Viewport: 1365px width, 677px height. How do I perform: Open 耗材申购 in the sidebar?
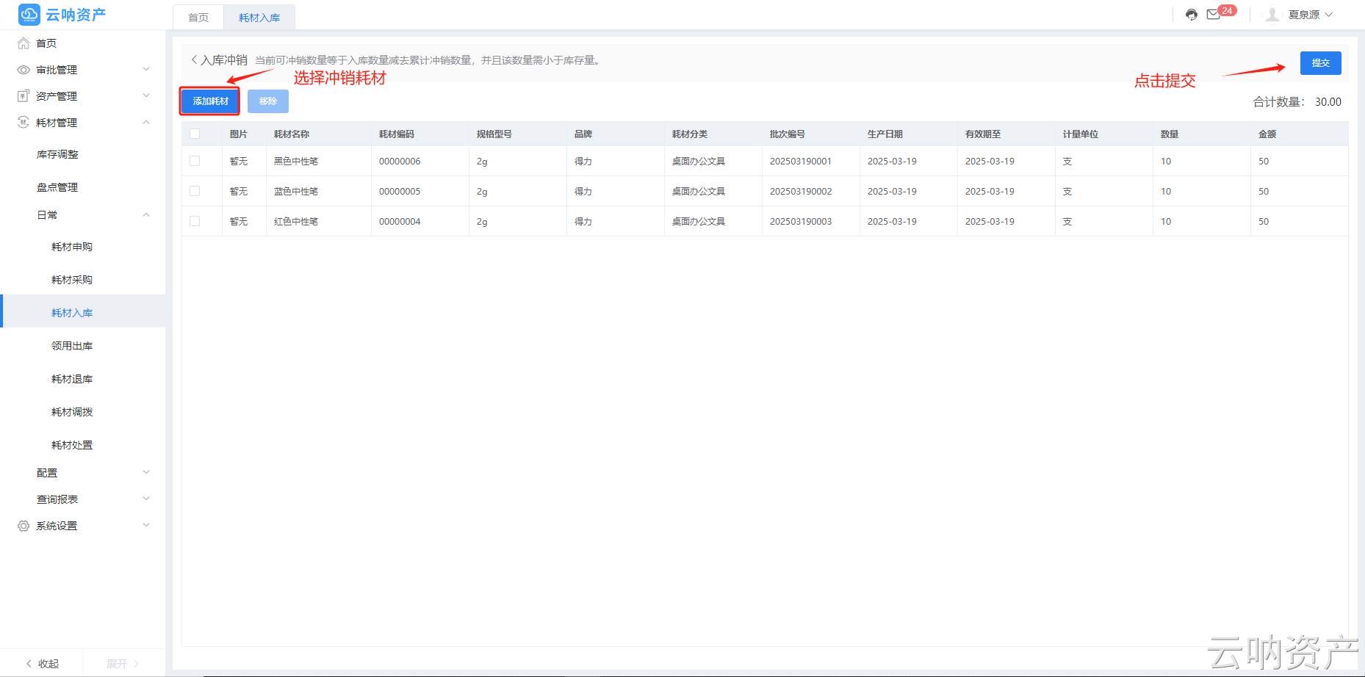[x=72, y=247]
